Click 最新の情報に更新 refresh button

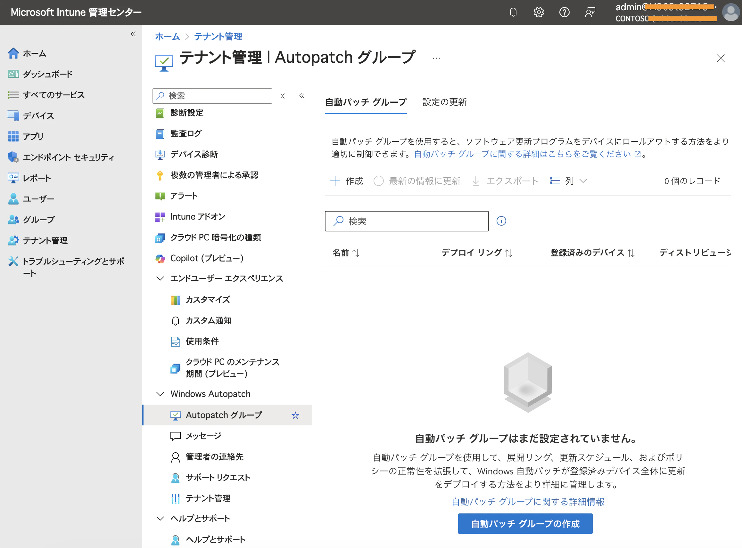point(417,181)
